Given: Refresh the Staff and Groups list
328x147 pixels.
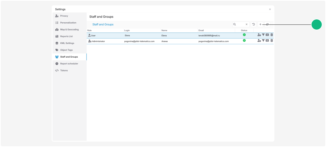Looking at the screenshot, I should click(267, 24).
